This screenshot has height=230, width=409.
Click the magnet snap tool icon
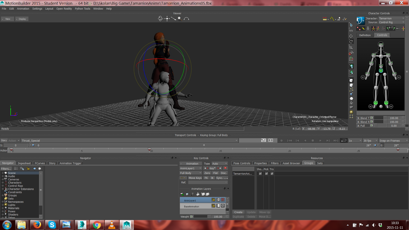(351, 53)
